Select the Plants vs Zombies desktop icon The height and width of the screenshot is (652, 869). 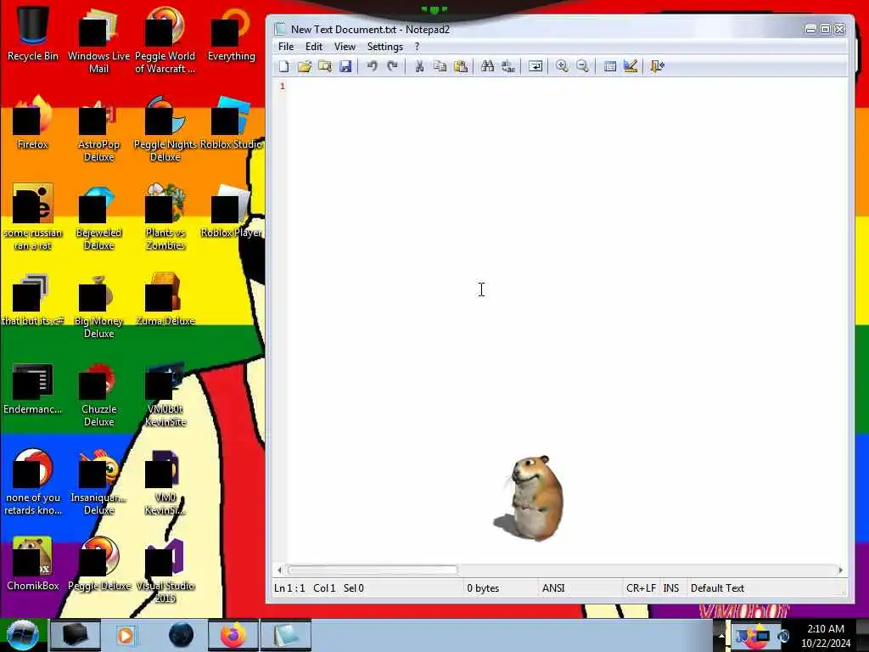tap(165, 217)
